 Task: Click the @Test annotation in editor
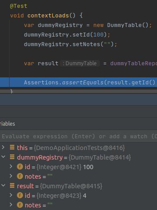tap(19, 6)
